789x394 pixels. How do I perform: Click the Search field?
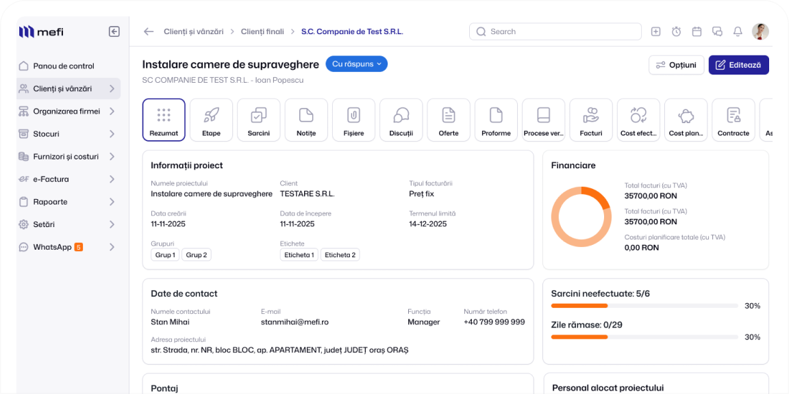tap(555, 31)
